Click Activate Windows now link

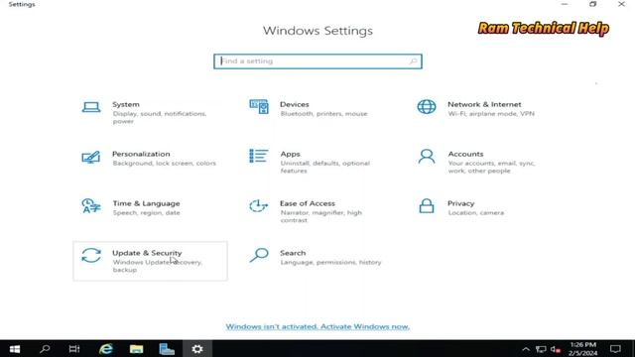pos(317,326)
